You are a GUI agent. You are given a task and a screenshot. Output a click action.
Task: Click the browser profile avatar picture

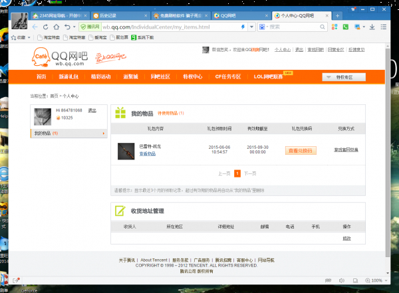click(19, 21)
